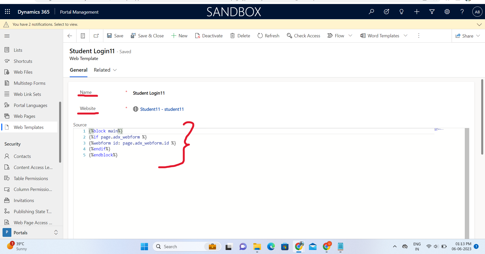Deactivate this web template

click(x=209, y=36)
